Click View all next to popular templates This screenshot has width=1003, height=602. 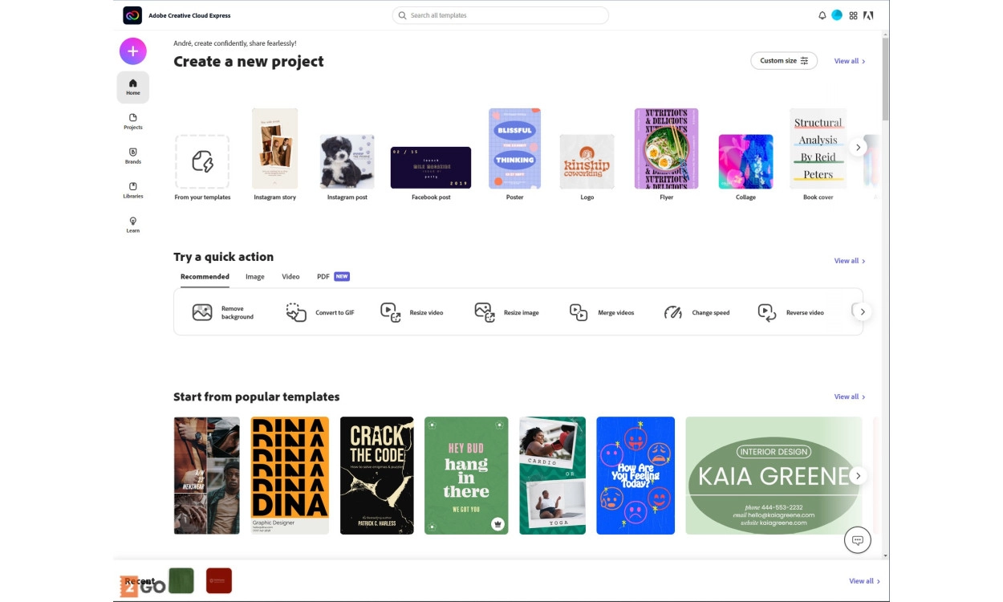[x=849, y=397]
